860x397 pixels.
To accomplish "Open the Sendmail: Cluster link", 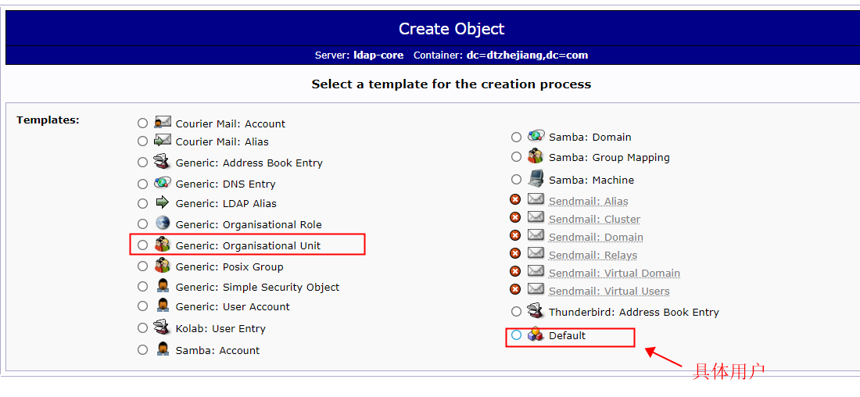I will pyautogui.click(x=594, y=220).
